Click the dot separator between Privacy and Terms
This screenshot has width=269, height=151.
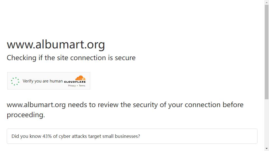coord(77,86)
